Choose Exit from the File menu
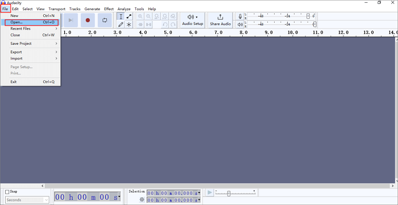Screen dimensions: 398x205 pos(31,82)
